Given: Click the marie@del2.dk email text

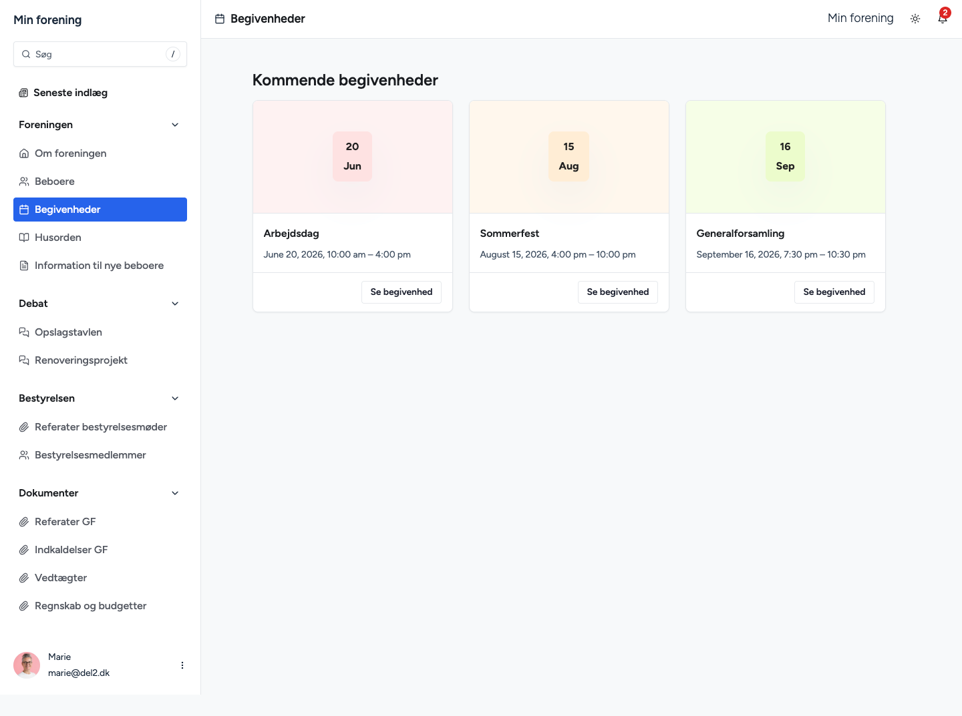Looking at the screenshot, I should click(x=79, y=673).
